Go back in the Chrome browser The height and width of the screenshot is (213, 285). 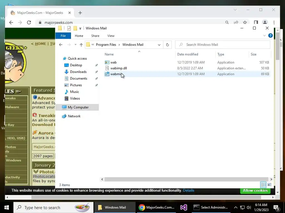click(11, 22)
